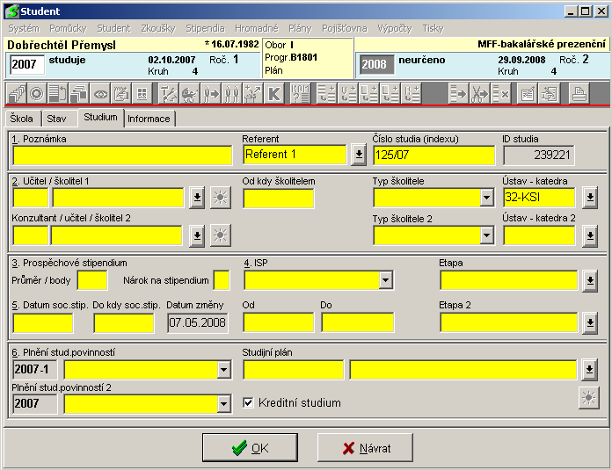
Task: Open the Referent lookup arrow
Action: pyautogui.click(x=358, y=155)
